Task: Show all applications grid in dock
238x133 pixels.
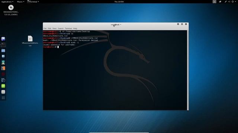Action: click(3, 98)
